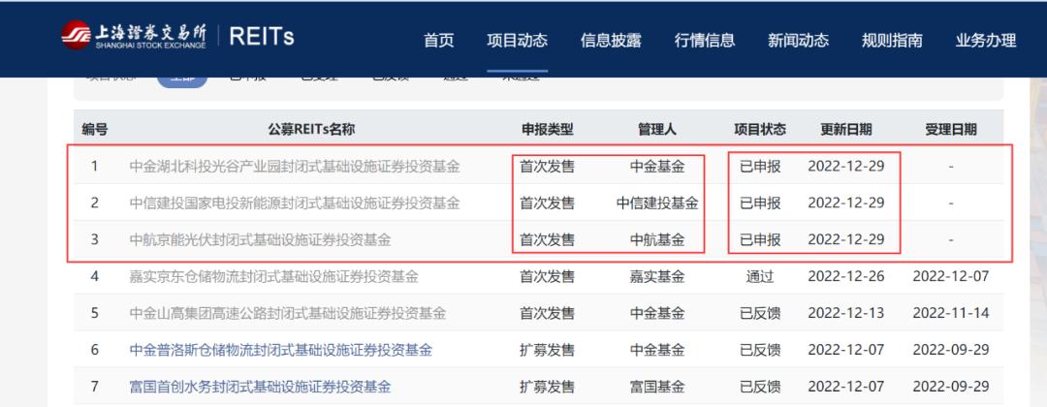Click the Shanghai Stock Exchange logo
Viewport: 1047px width, 407px height.
point(134,36)
